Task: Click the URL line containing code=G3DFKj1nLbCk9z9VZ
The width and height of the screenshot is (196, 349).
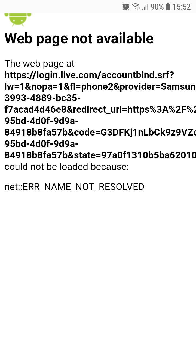Action: (x=100, y=132)
